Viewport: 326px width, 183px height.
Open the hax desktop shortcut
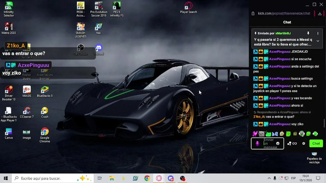[x=99, y=28]
